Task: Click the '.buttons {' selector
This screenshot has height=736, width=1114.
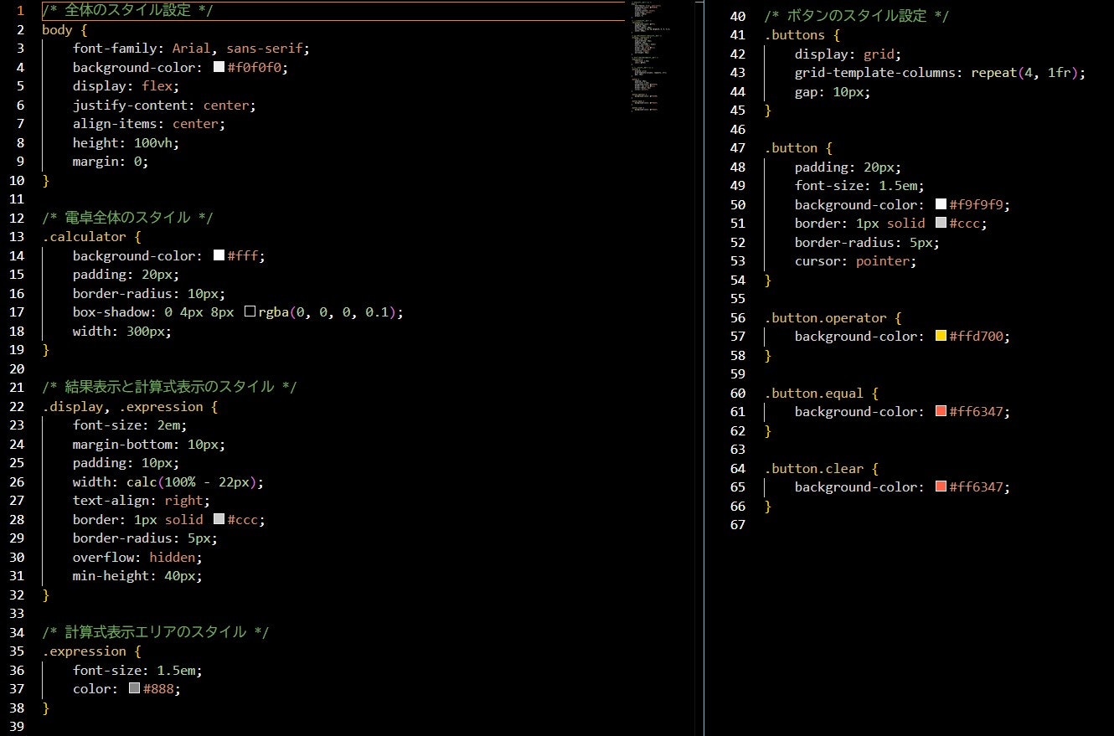Action: point(802,35)
